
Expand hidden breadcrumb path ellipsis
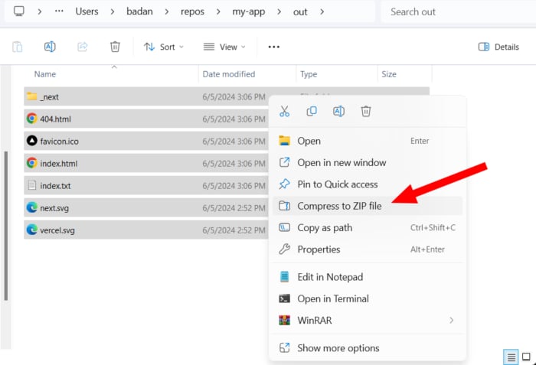click(x=59, y=11)
